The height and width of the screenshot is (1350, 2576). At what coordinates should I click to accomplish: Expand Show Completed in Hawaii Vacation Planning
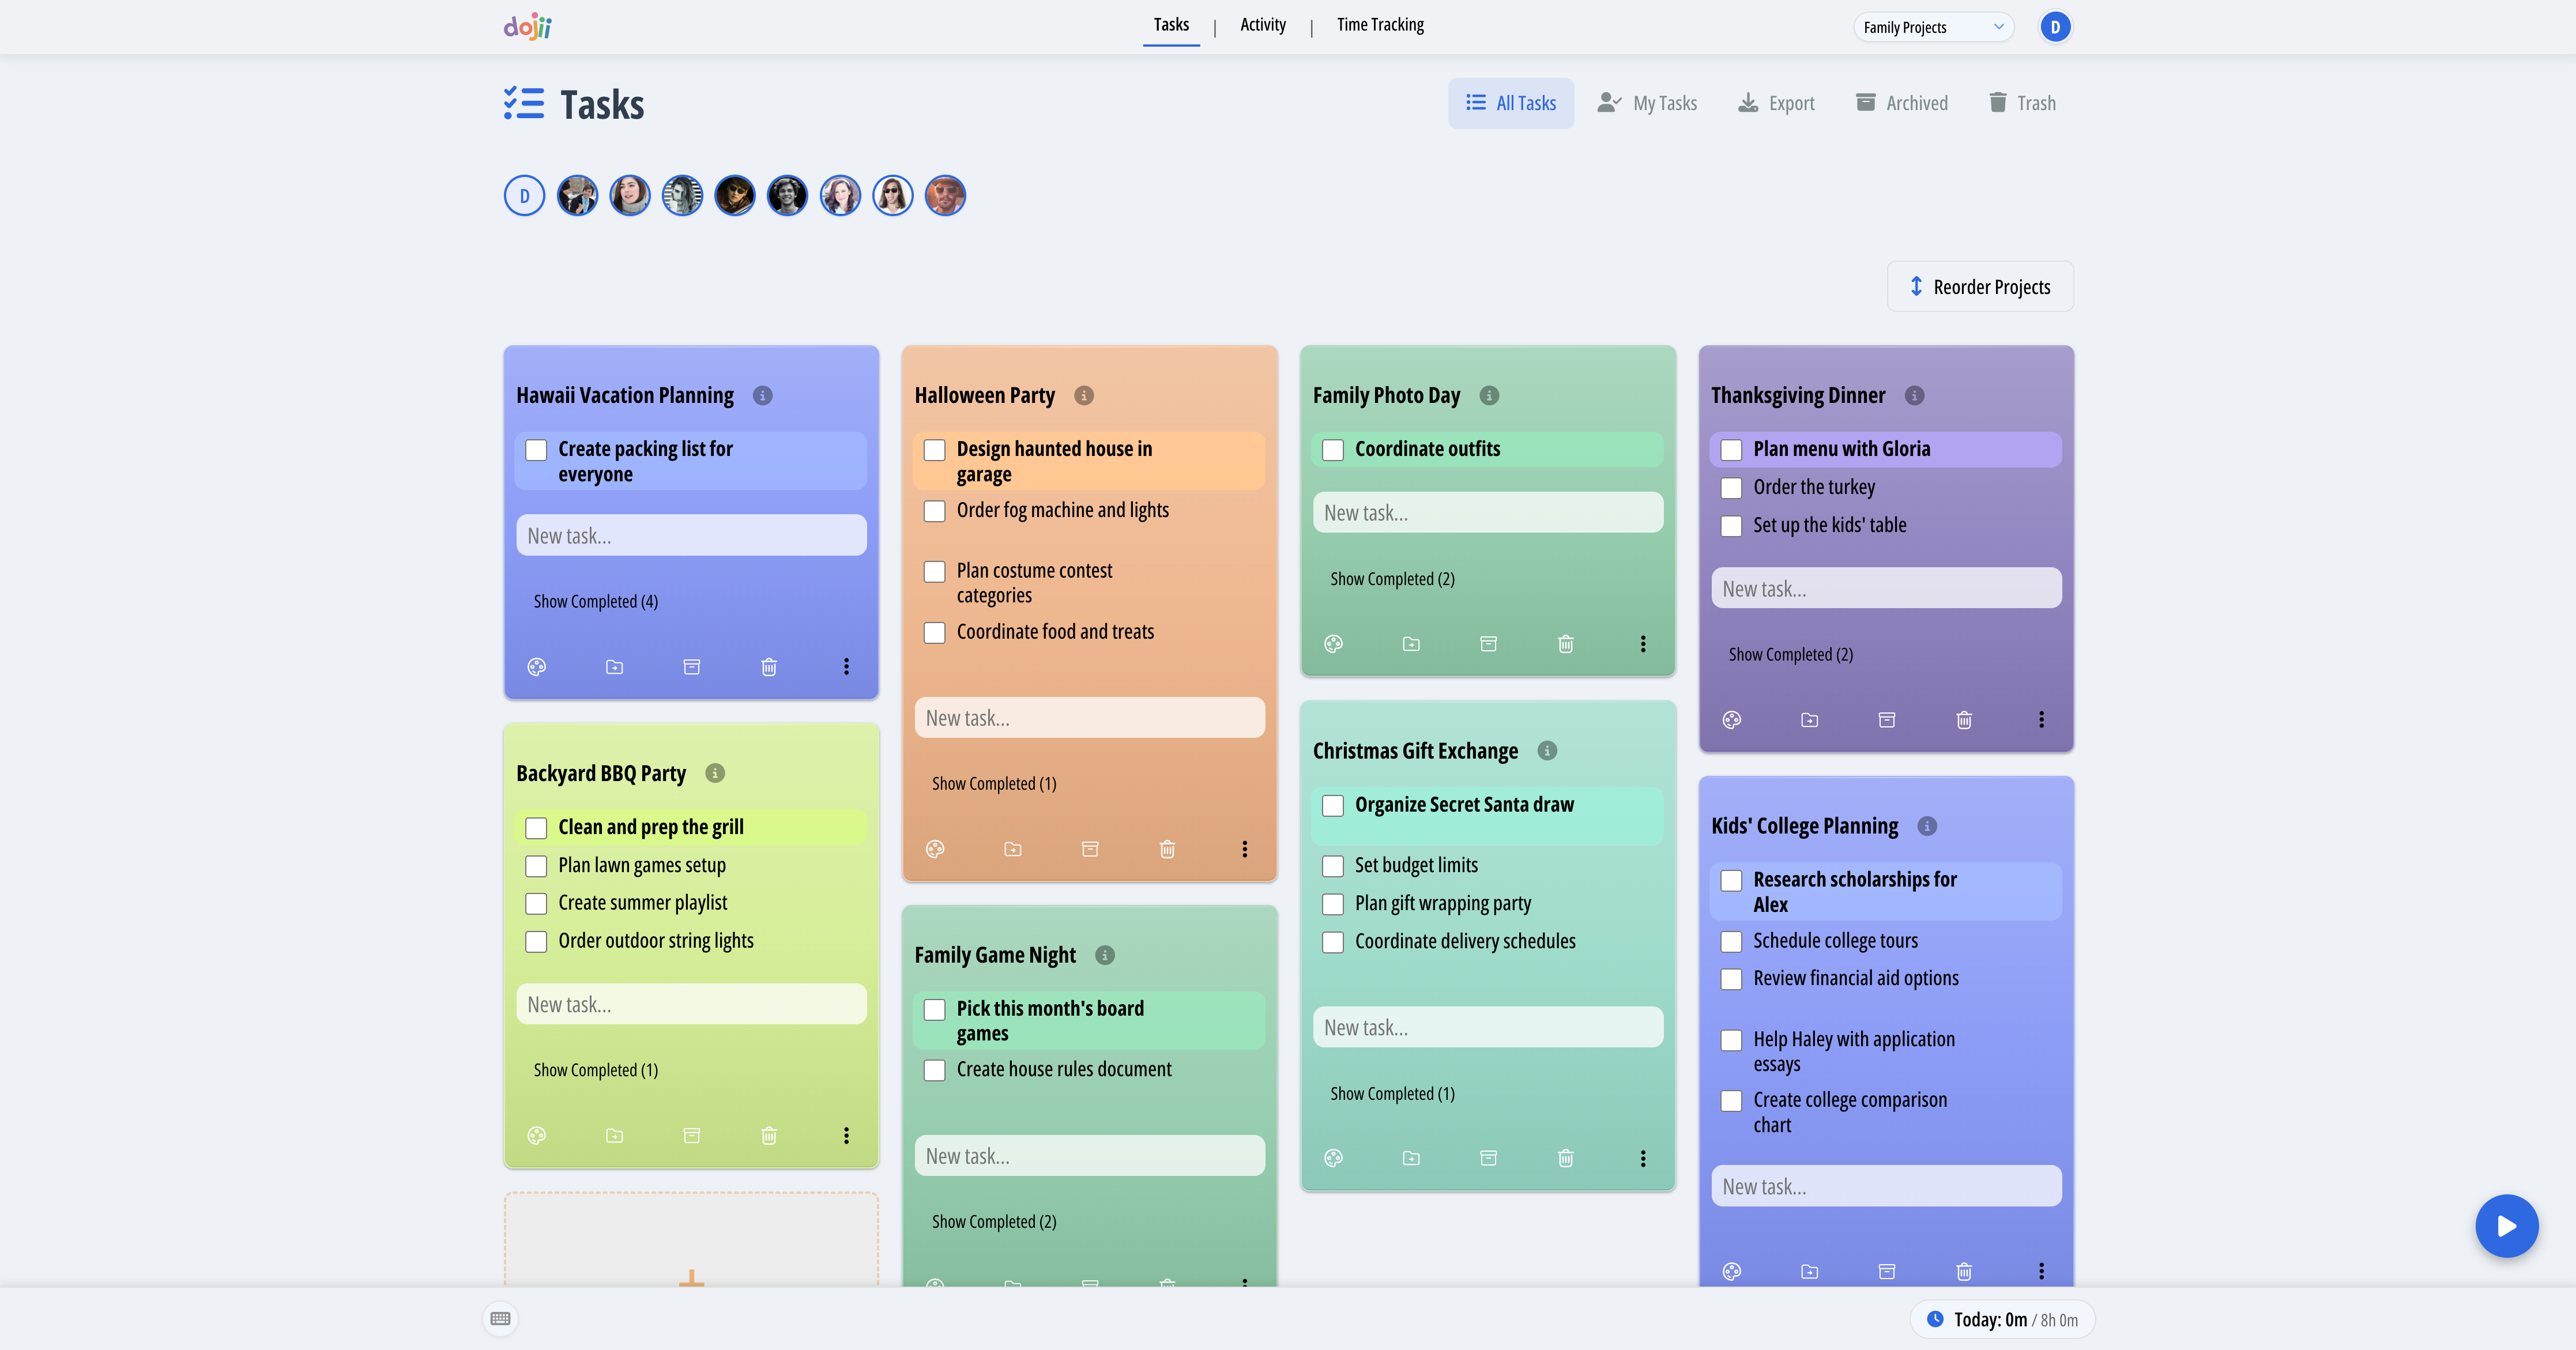[595, 600]
